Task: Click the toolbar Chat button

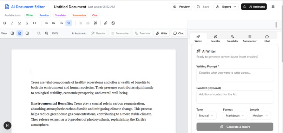Action: [178, 33]
